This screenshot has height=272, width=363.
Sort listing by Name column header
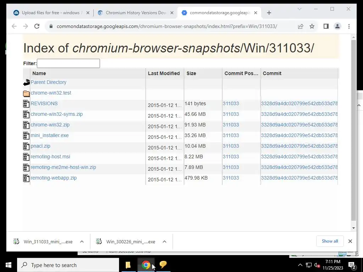[39, 73]
